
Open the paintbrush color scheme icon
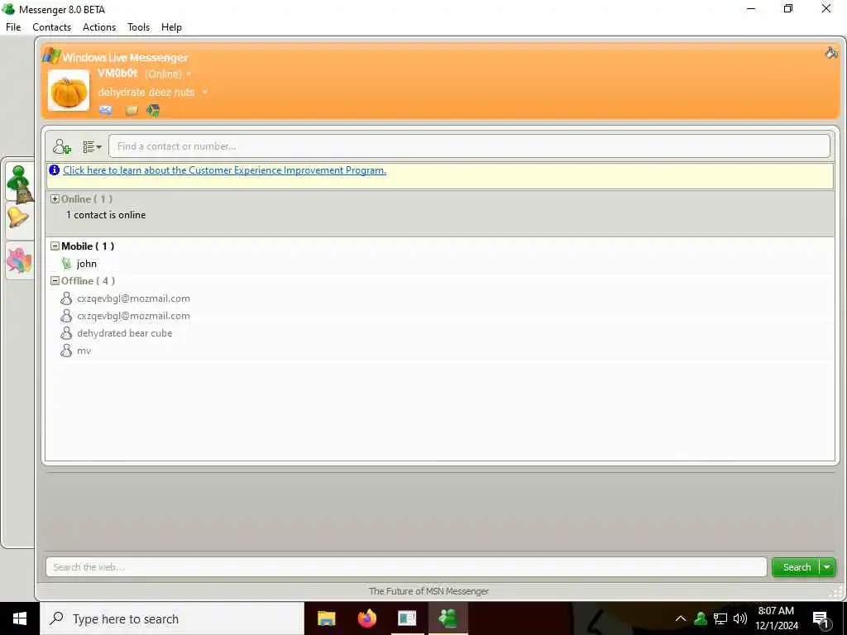(x=831, y=52)
